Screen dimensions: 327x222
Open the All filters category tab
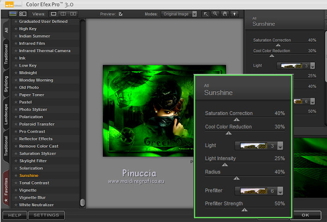pyautogui.click(x=6, y=29)
